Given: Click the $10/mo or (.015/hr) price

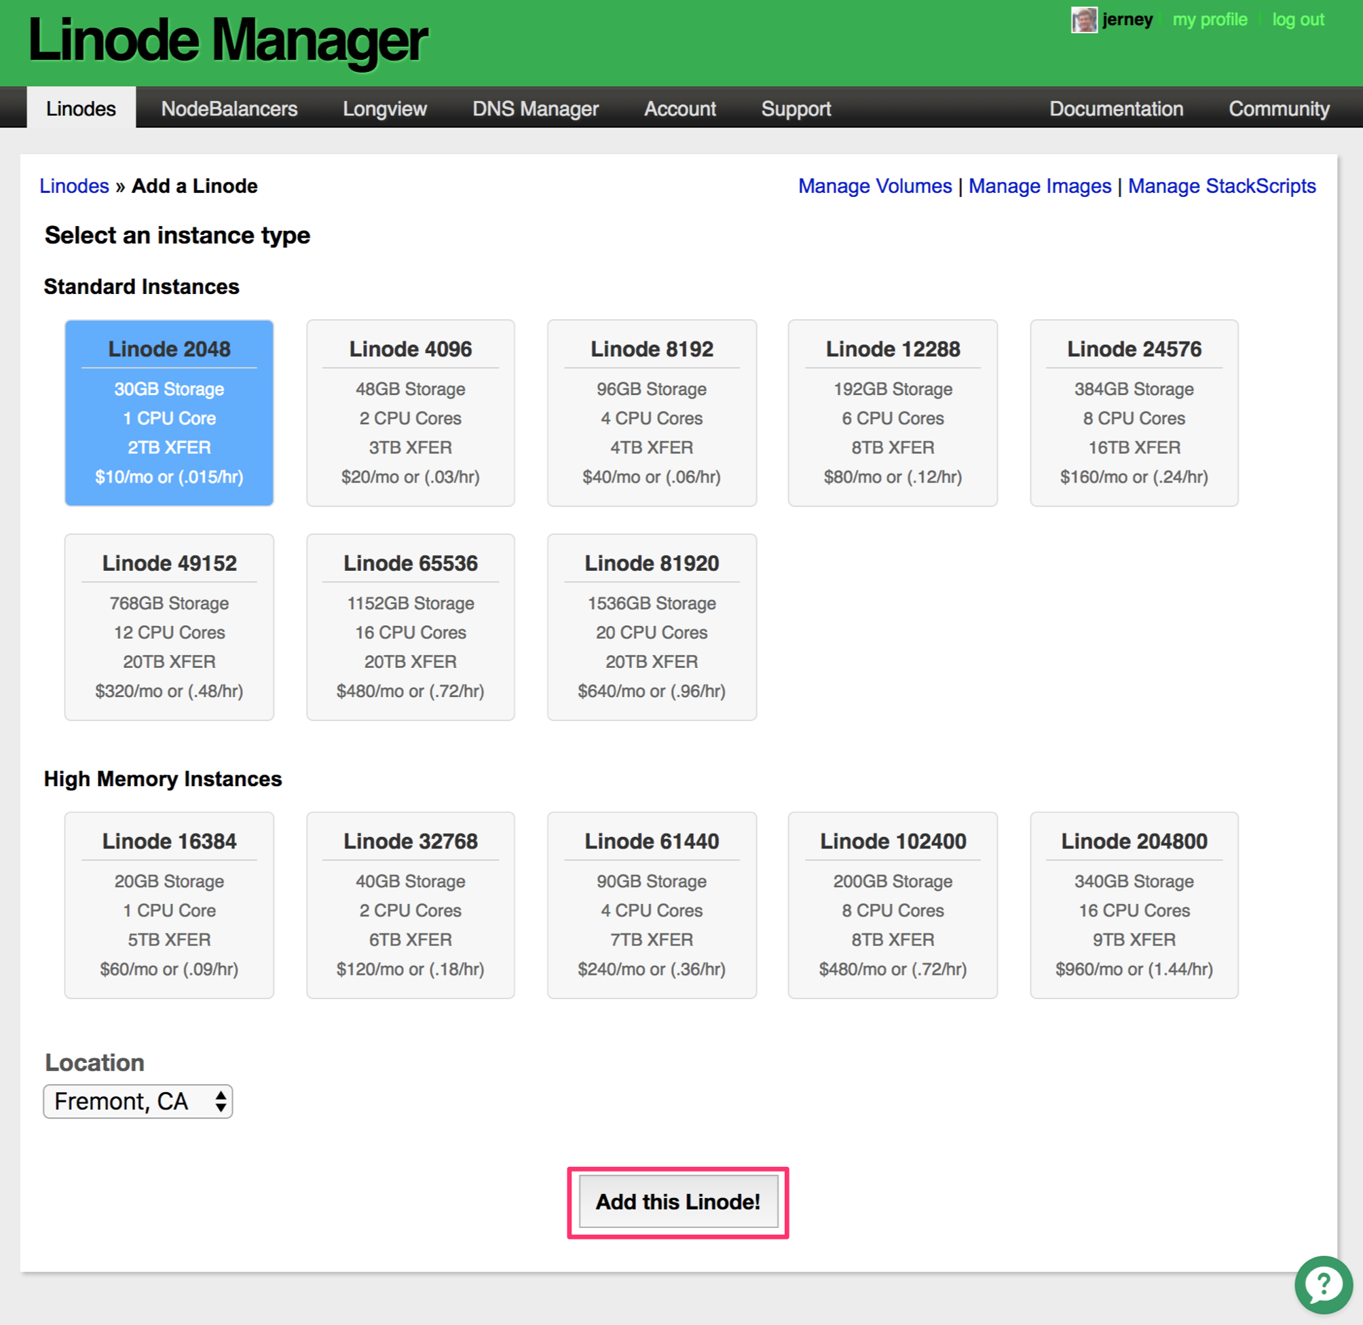Looking at the screenshot, I should 169,477.
